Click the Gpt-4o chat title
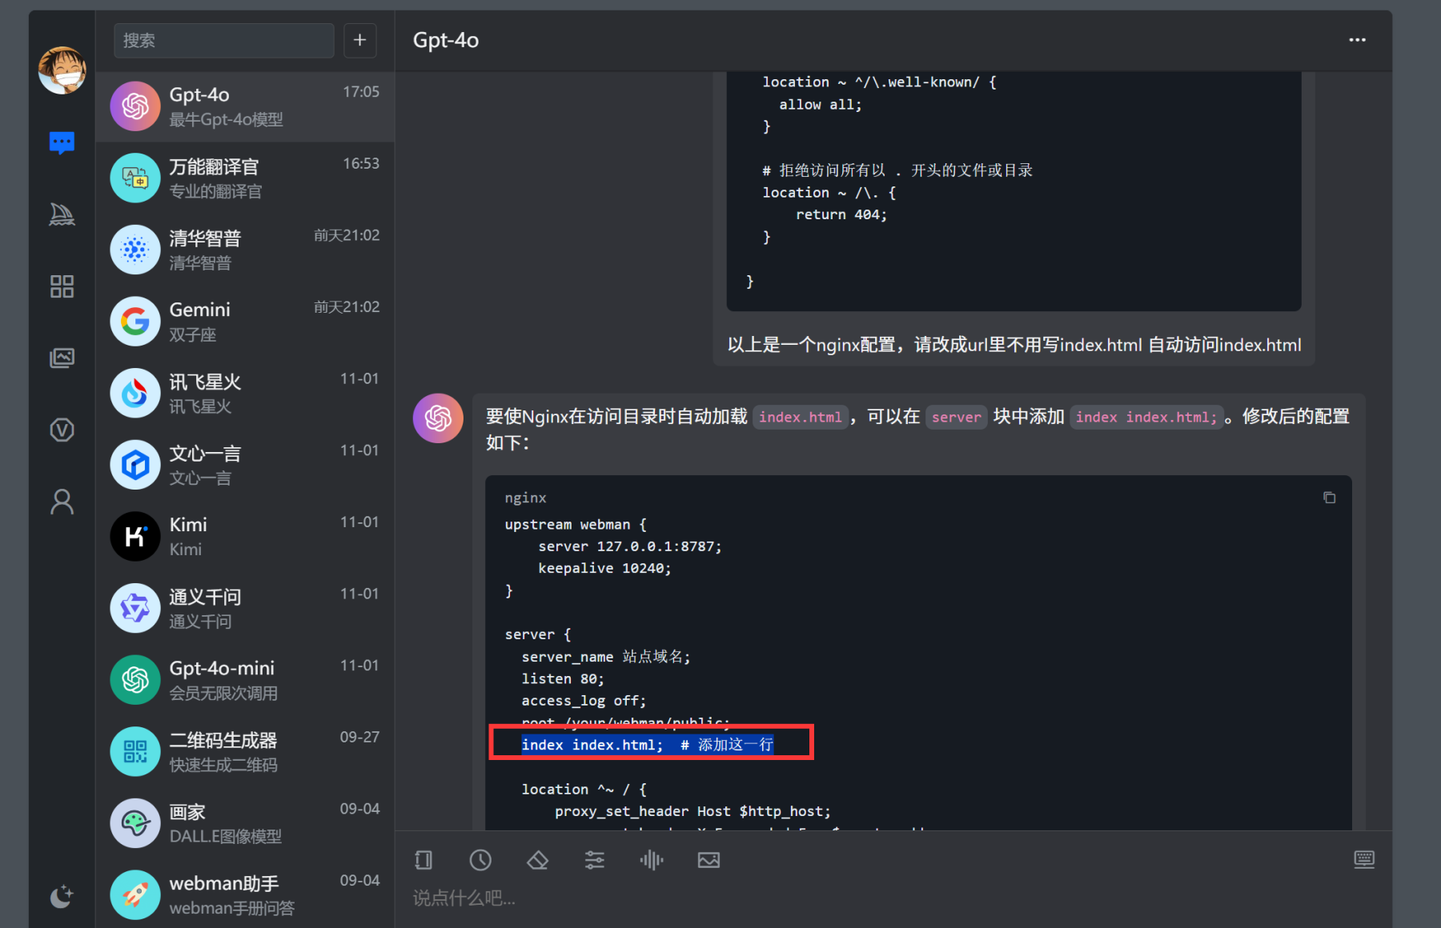This screenshot has width=1441, height=928. (446, 40)
